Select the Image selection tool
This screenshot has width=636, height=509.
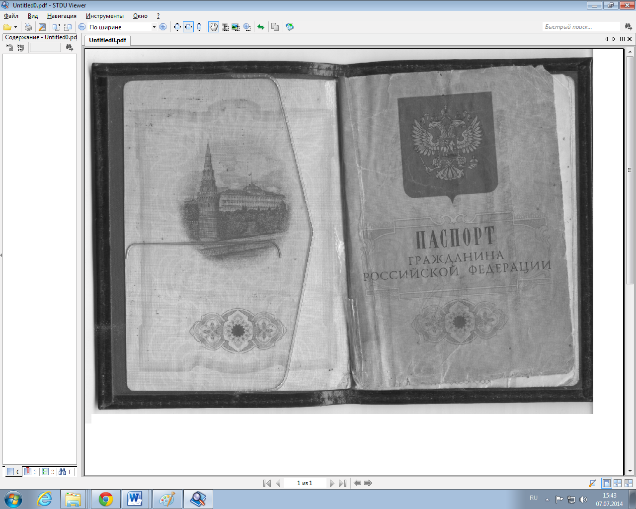tap(236, 27)
